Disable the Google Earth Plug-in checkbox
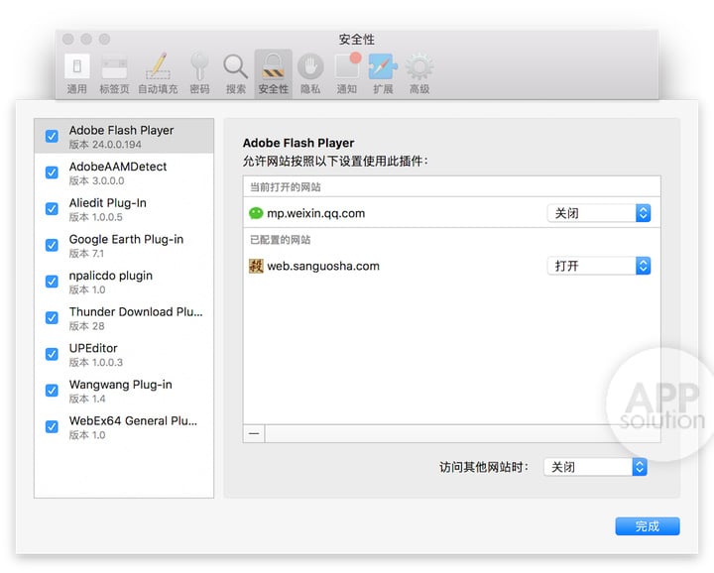Image resolution: width=714 pixels, height=573 pixels. coord(52,245)
